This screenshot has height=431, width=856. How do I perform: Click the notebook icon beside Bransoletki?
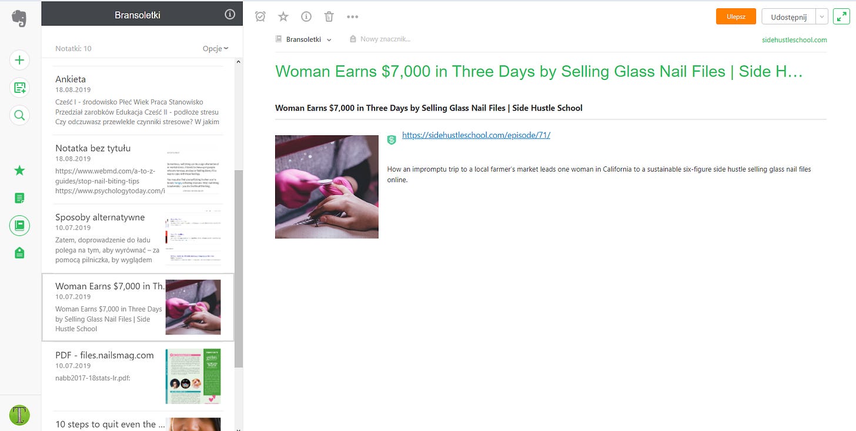point(279,39)
